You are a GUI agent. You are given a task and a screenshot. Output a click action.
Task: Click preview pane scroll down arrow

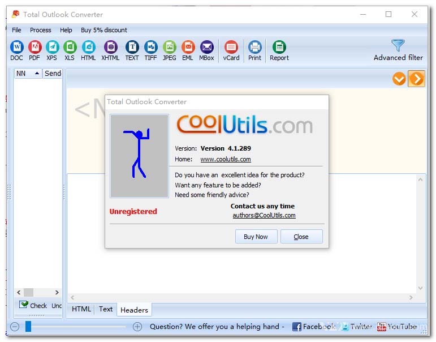click(420, 288)
